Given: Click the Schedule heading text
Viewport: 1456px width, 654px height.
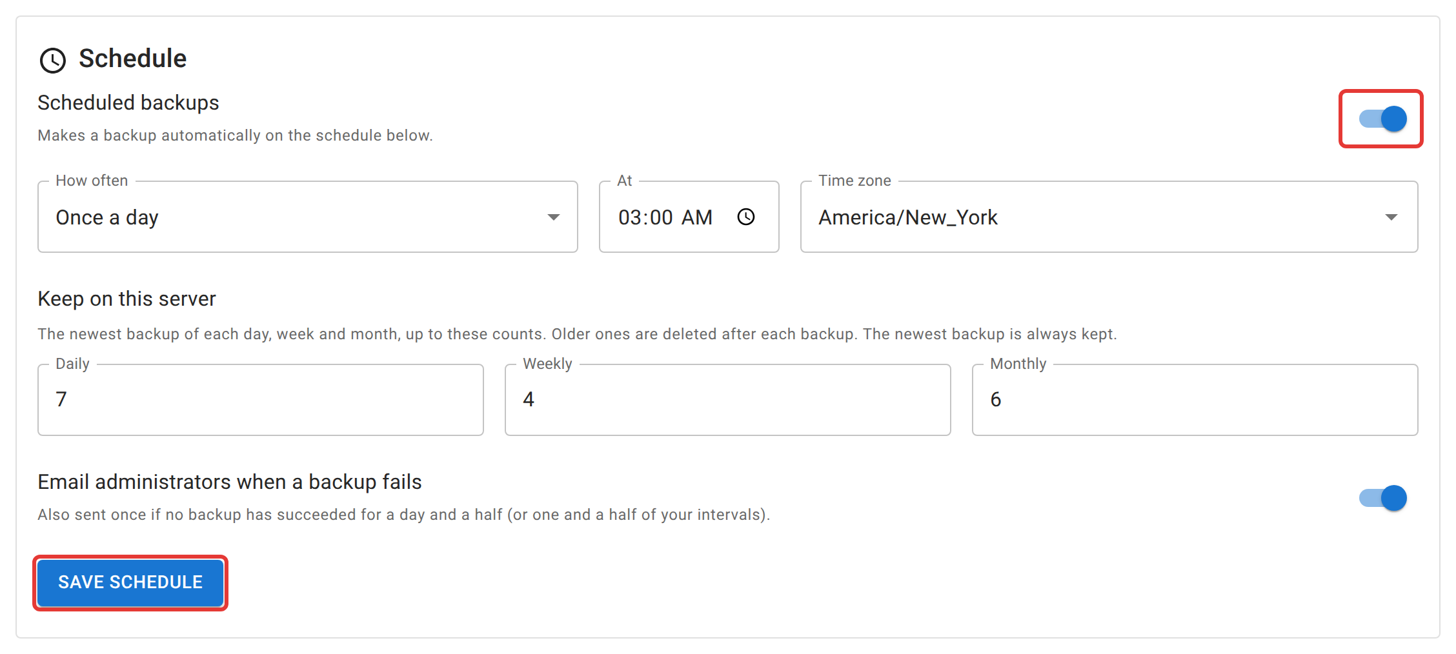Looking at the screenshot, I should (x=133, y=59).
